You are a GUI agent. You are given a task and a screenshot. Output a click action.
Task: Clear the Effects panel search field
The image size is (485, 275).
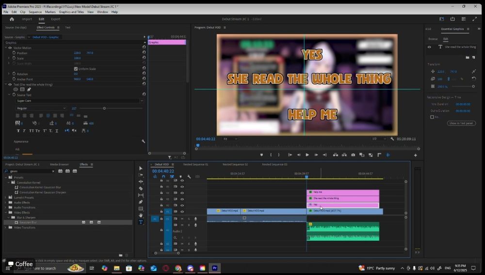pos(53,171)
